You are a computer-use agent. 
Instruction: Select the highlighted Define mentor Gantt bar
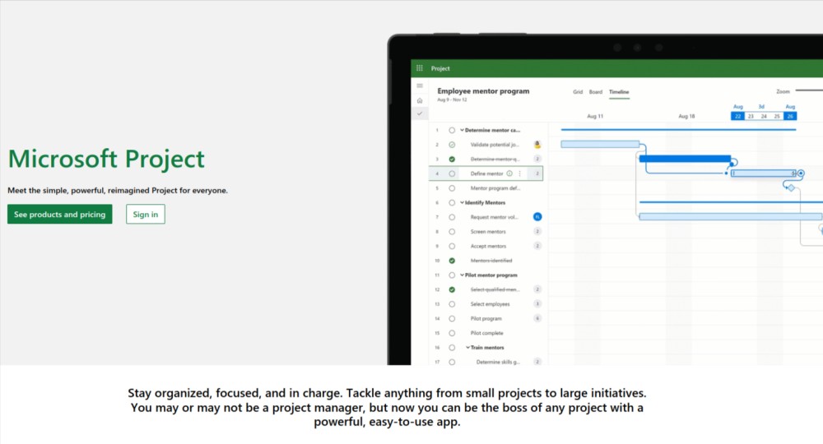click(x=764, y=173)
